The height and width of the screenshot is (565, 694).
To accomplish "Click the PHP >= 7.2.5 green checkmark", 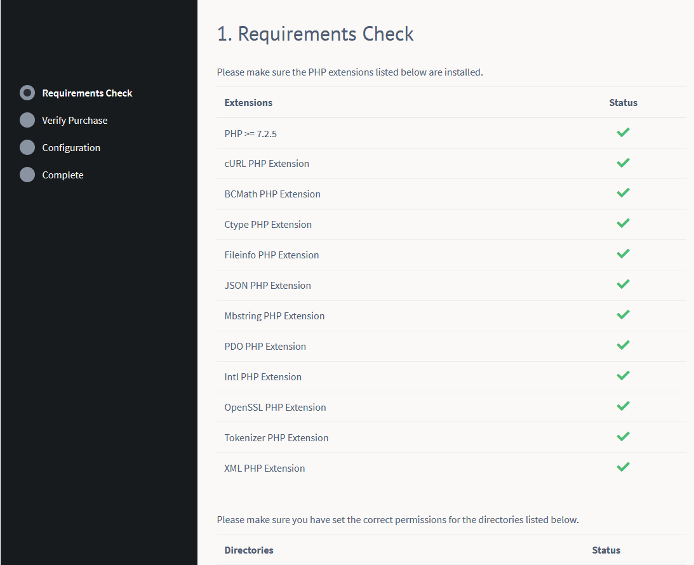I will tap(623, 132).
